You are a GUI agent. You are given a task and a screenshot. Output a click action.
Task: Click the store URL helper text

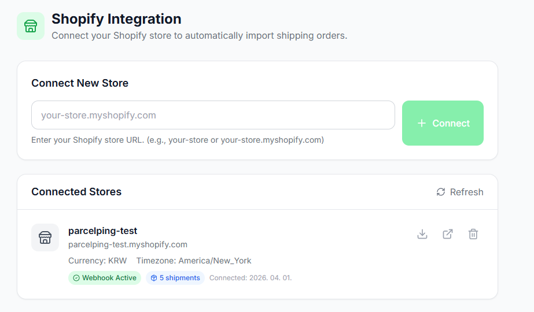coord(178,140)
